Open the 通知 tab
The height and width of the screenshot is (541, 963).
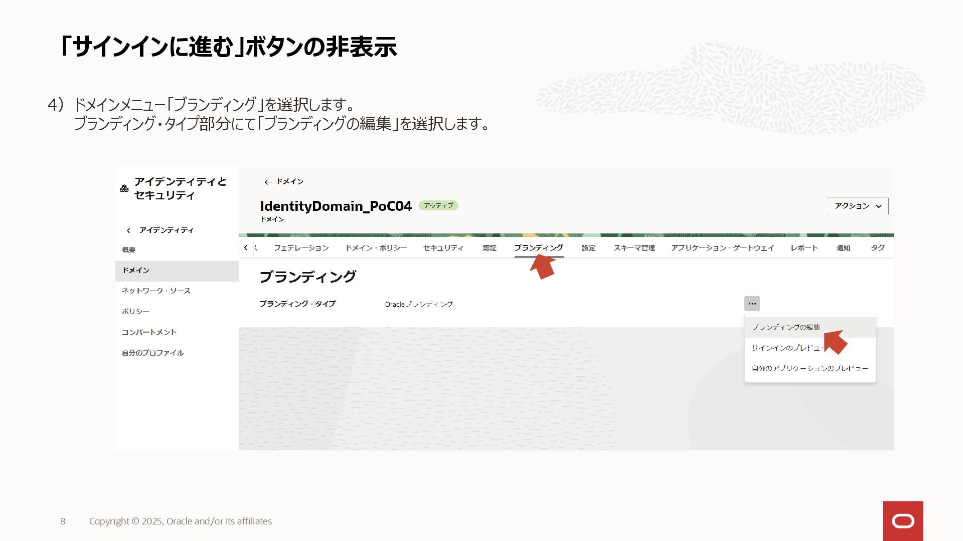pos(844,248)
